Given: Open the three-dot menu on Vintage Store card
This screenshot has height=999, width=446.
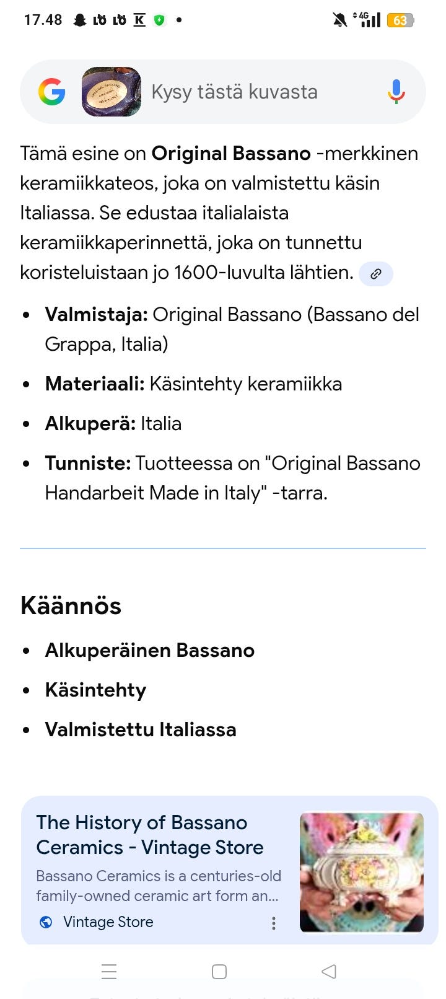Looking at the screenshot, I should 273,923.
